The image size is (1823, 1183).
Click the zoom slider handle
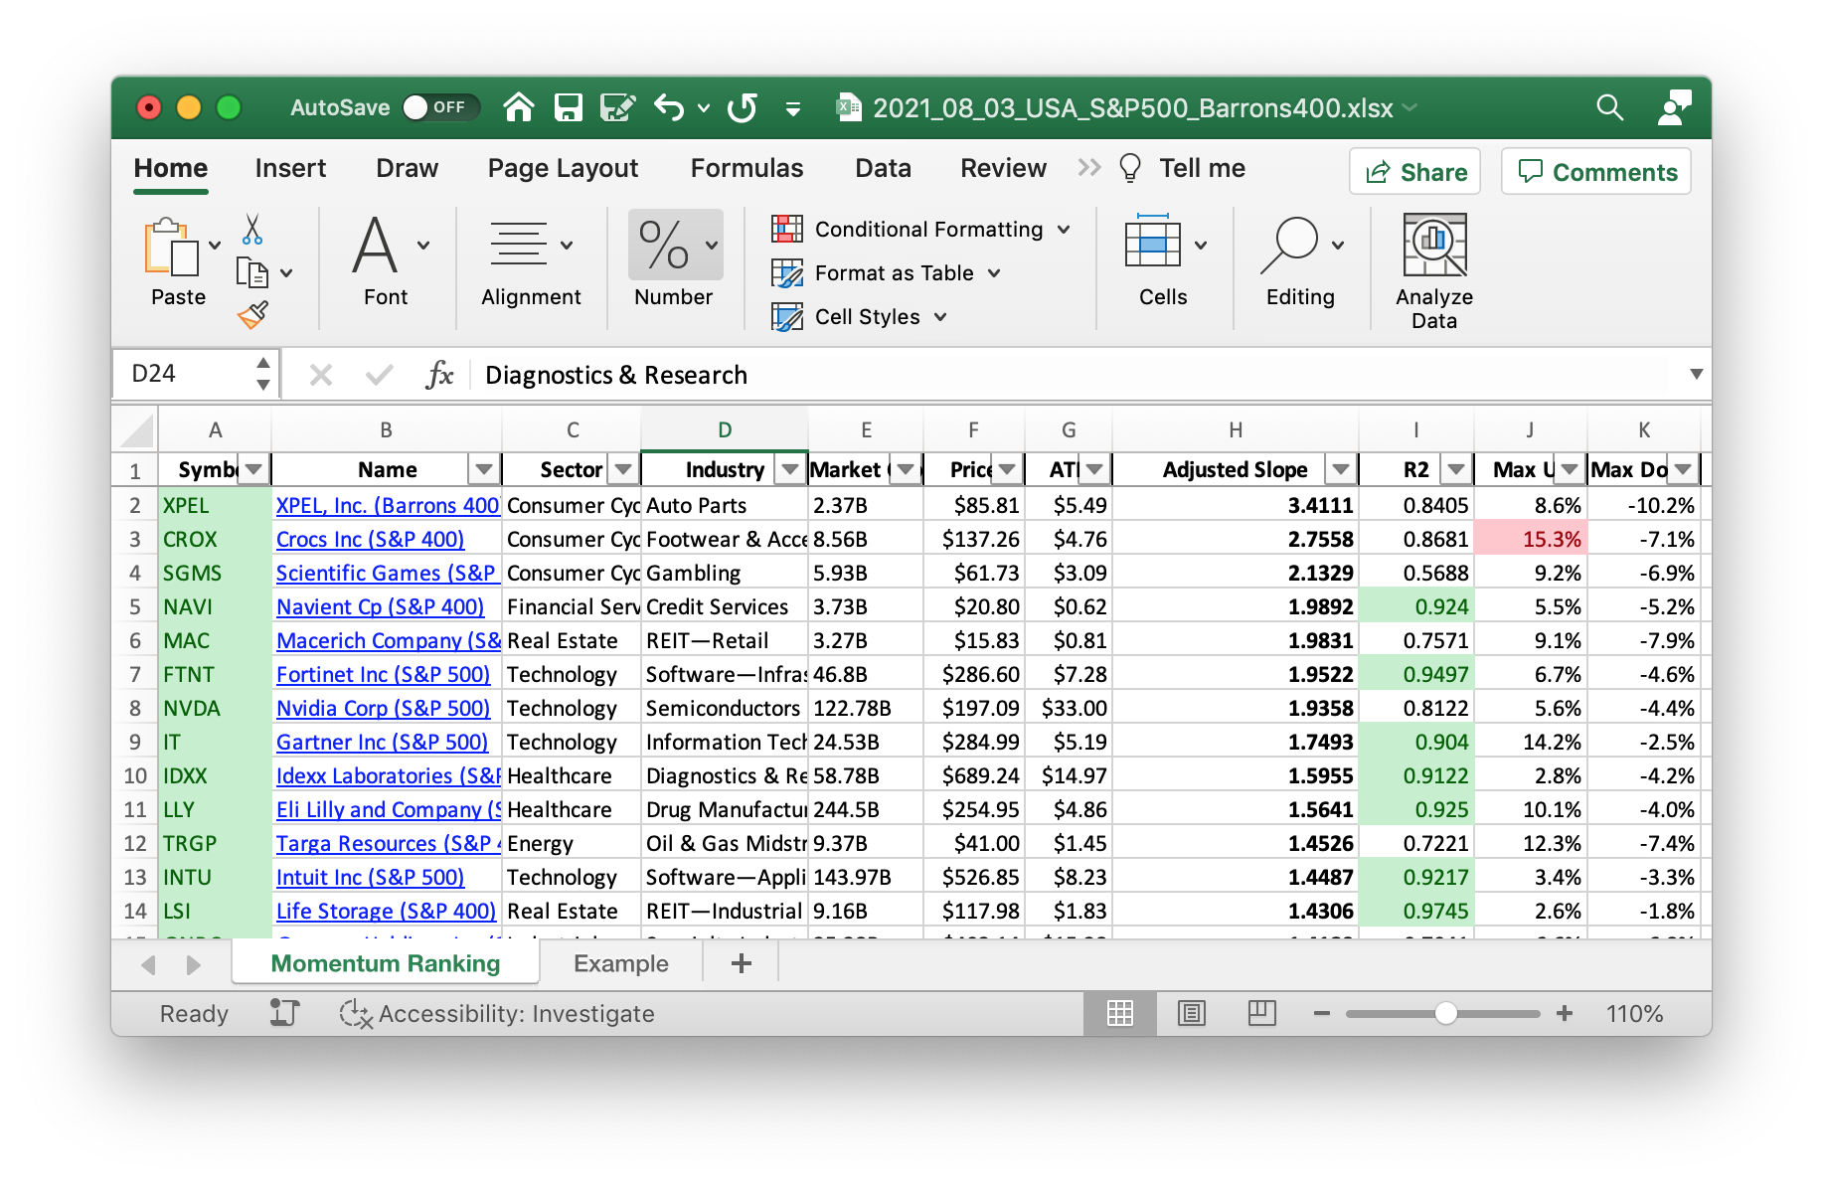coord(1446,1013)
